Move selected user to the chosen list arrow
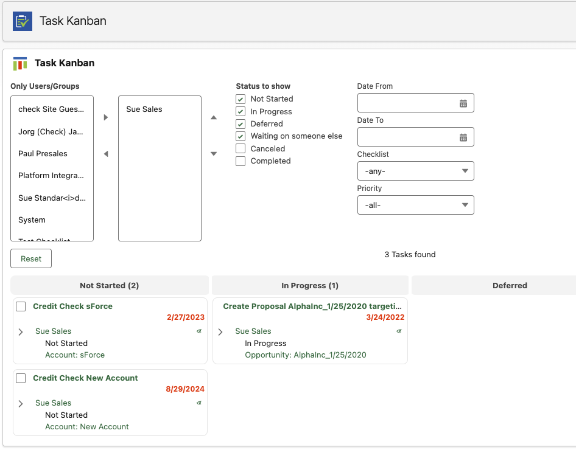 click(106, 117)
